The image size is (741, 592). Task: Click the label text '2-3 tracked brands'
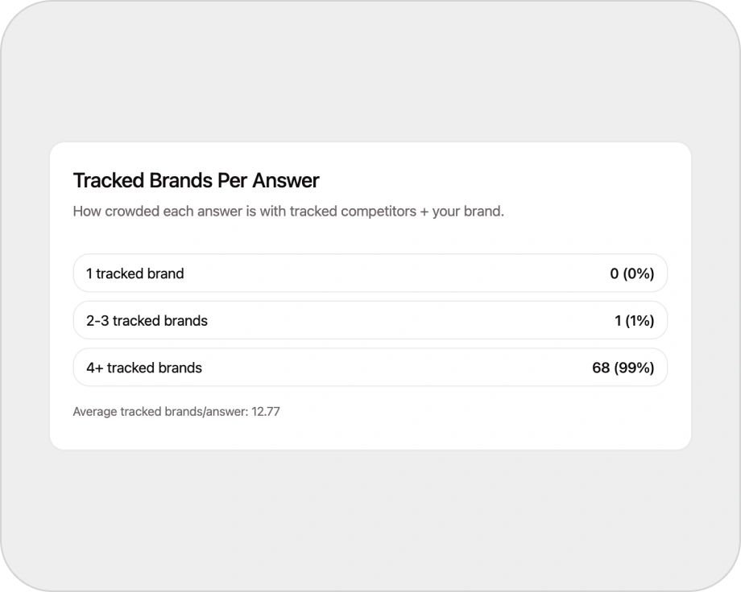(x=147, y=320)
